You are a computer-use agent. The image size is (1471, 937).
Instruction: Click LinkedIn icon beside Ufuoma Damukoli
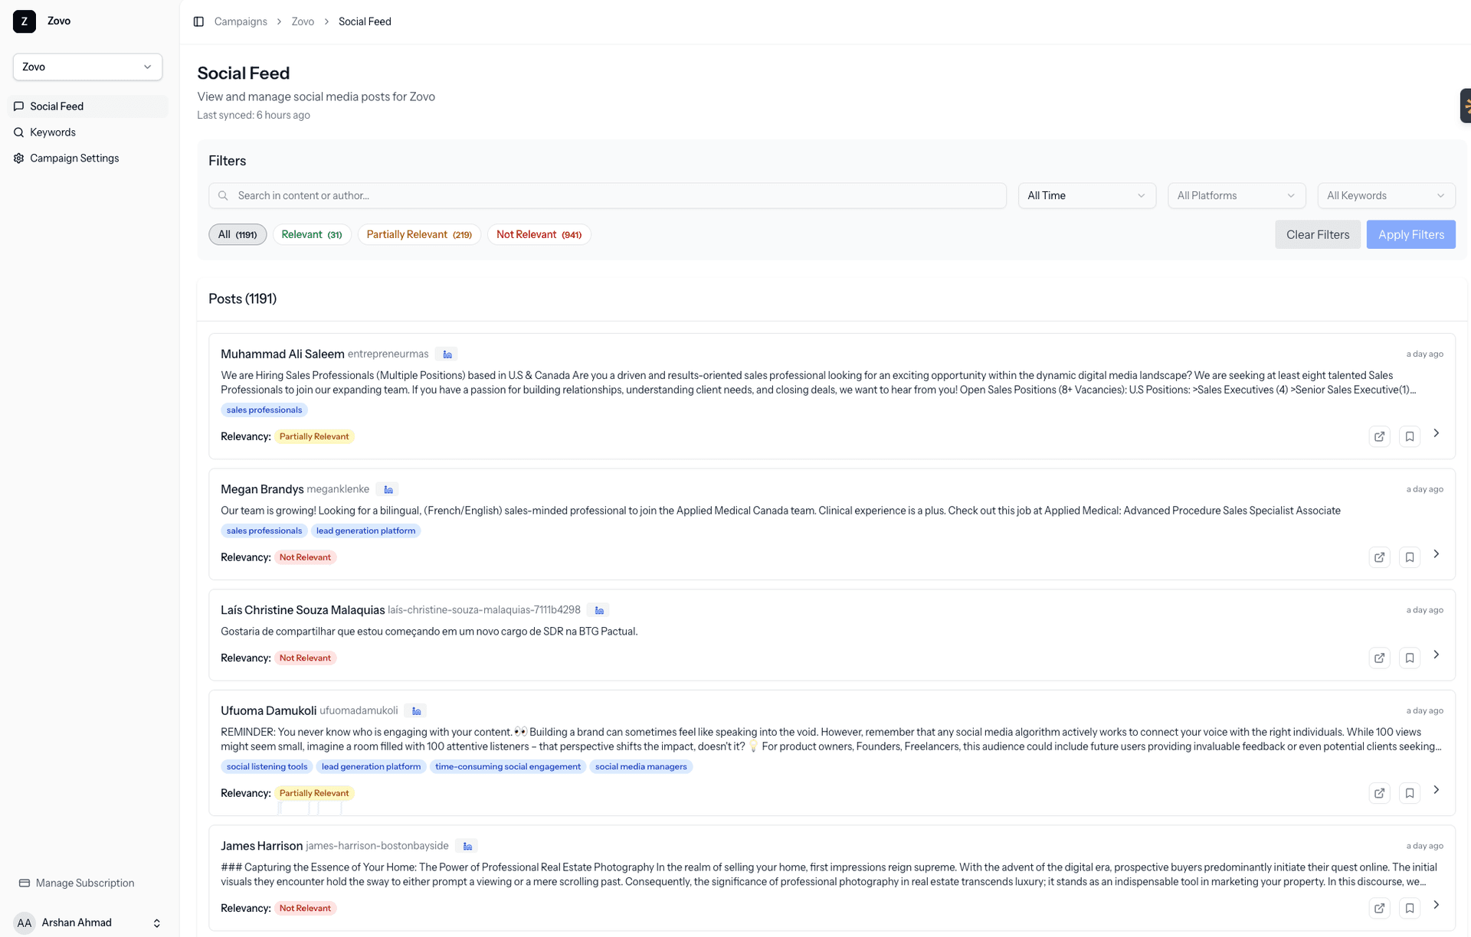416,711
